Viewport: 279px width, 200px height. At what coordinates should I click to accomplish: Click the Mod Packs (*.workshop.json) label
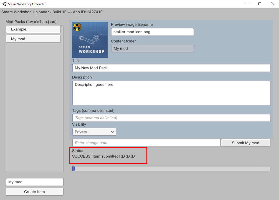(31, 22)
